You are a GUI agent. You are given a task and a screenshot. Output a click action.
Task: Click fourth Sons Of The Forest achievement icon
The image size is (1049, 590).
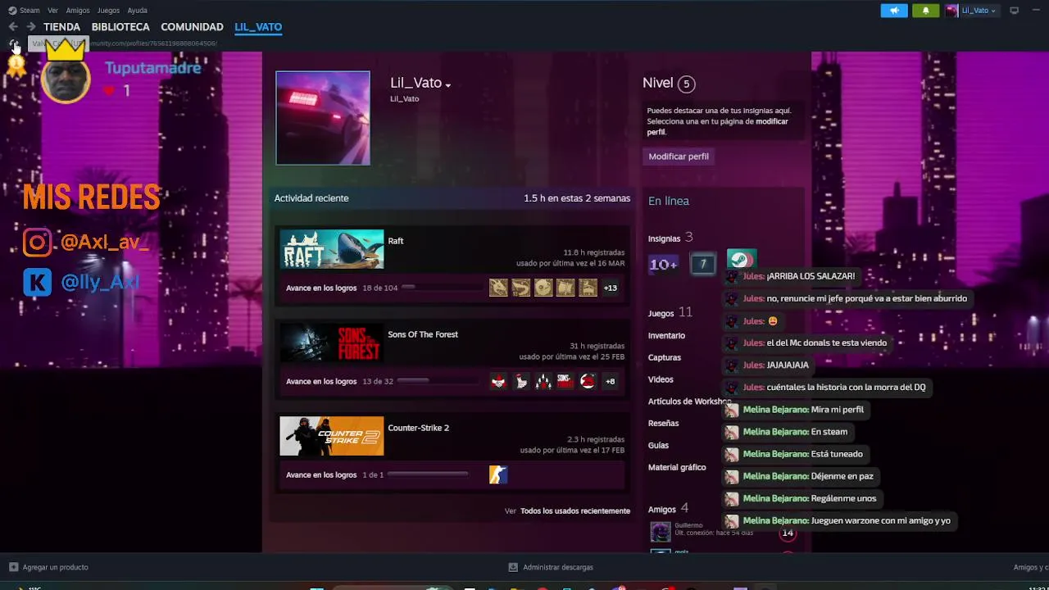565,381
